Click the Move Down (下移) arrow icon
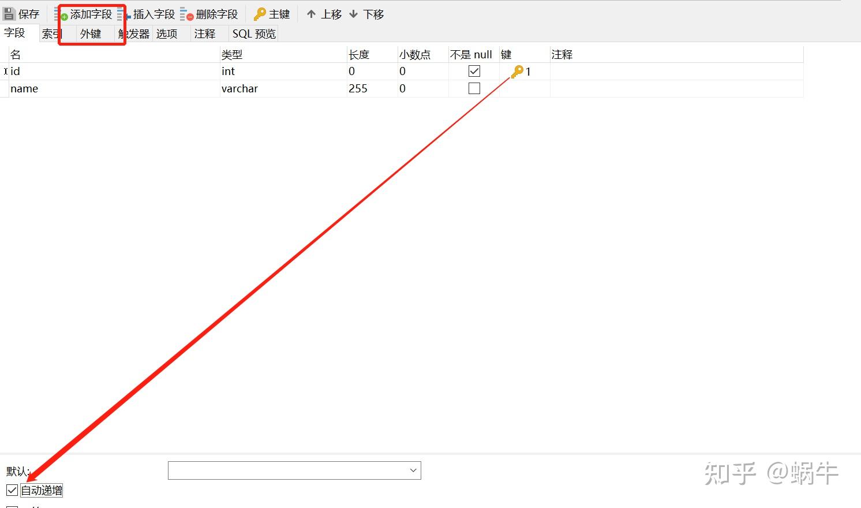 353,14
